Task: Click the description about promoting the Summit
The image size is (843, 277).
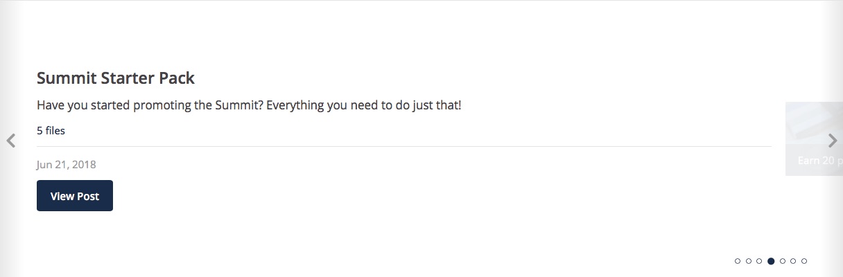Action: pyautogui.click(x=249, y=107)
